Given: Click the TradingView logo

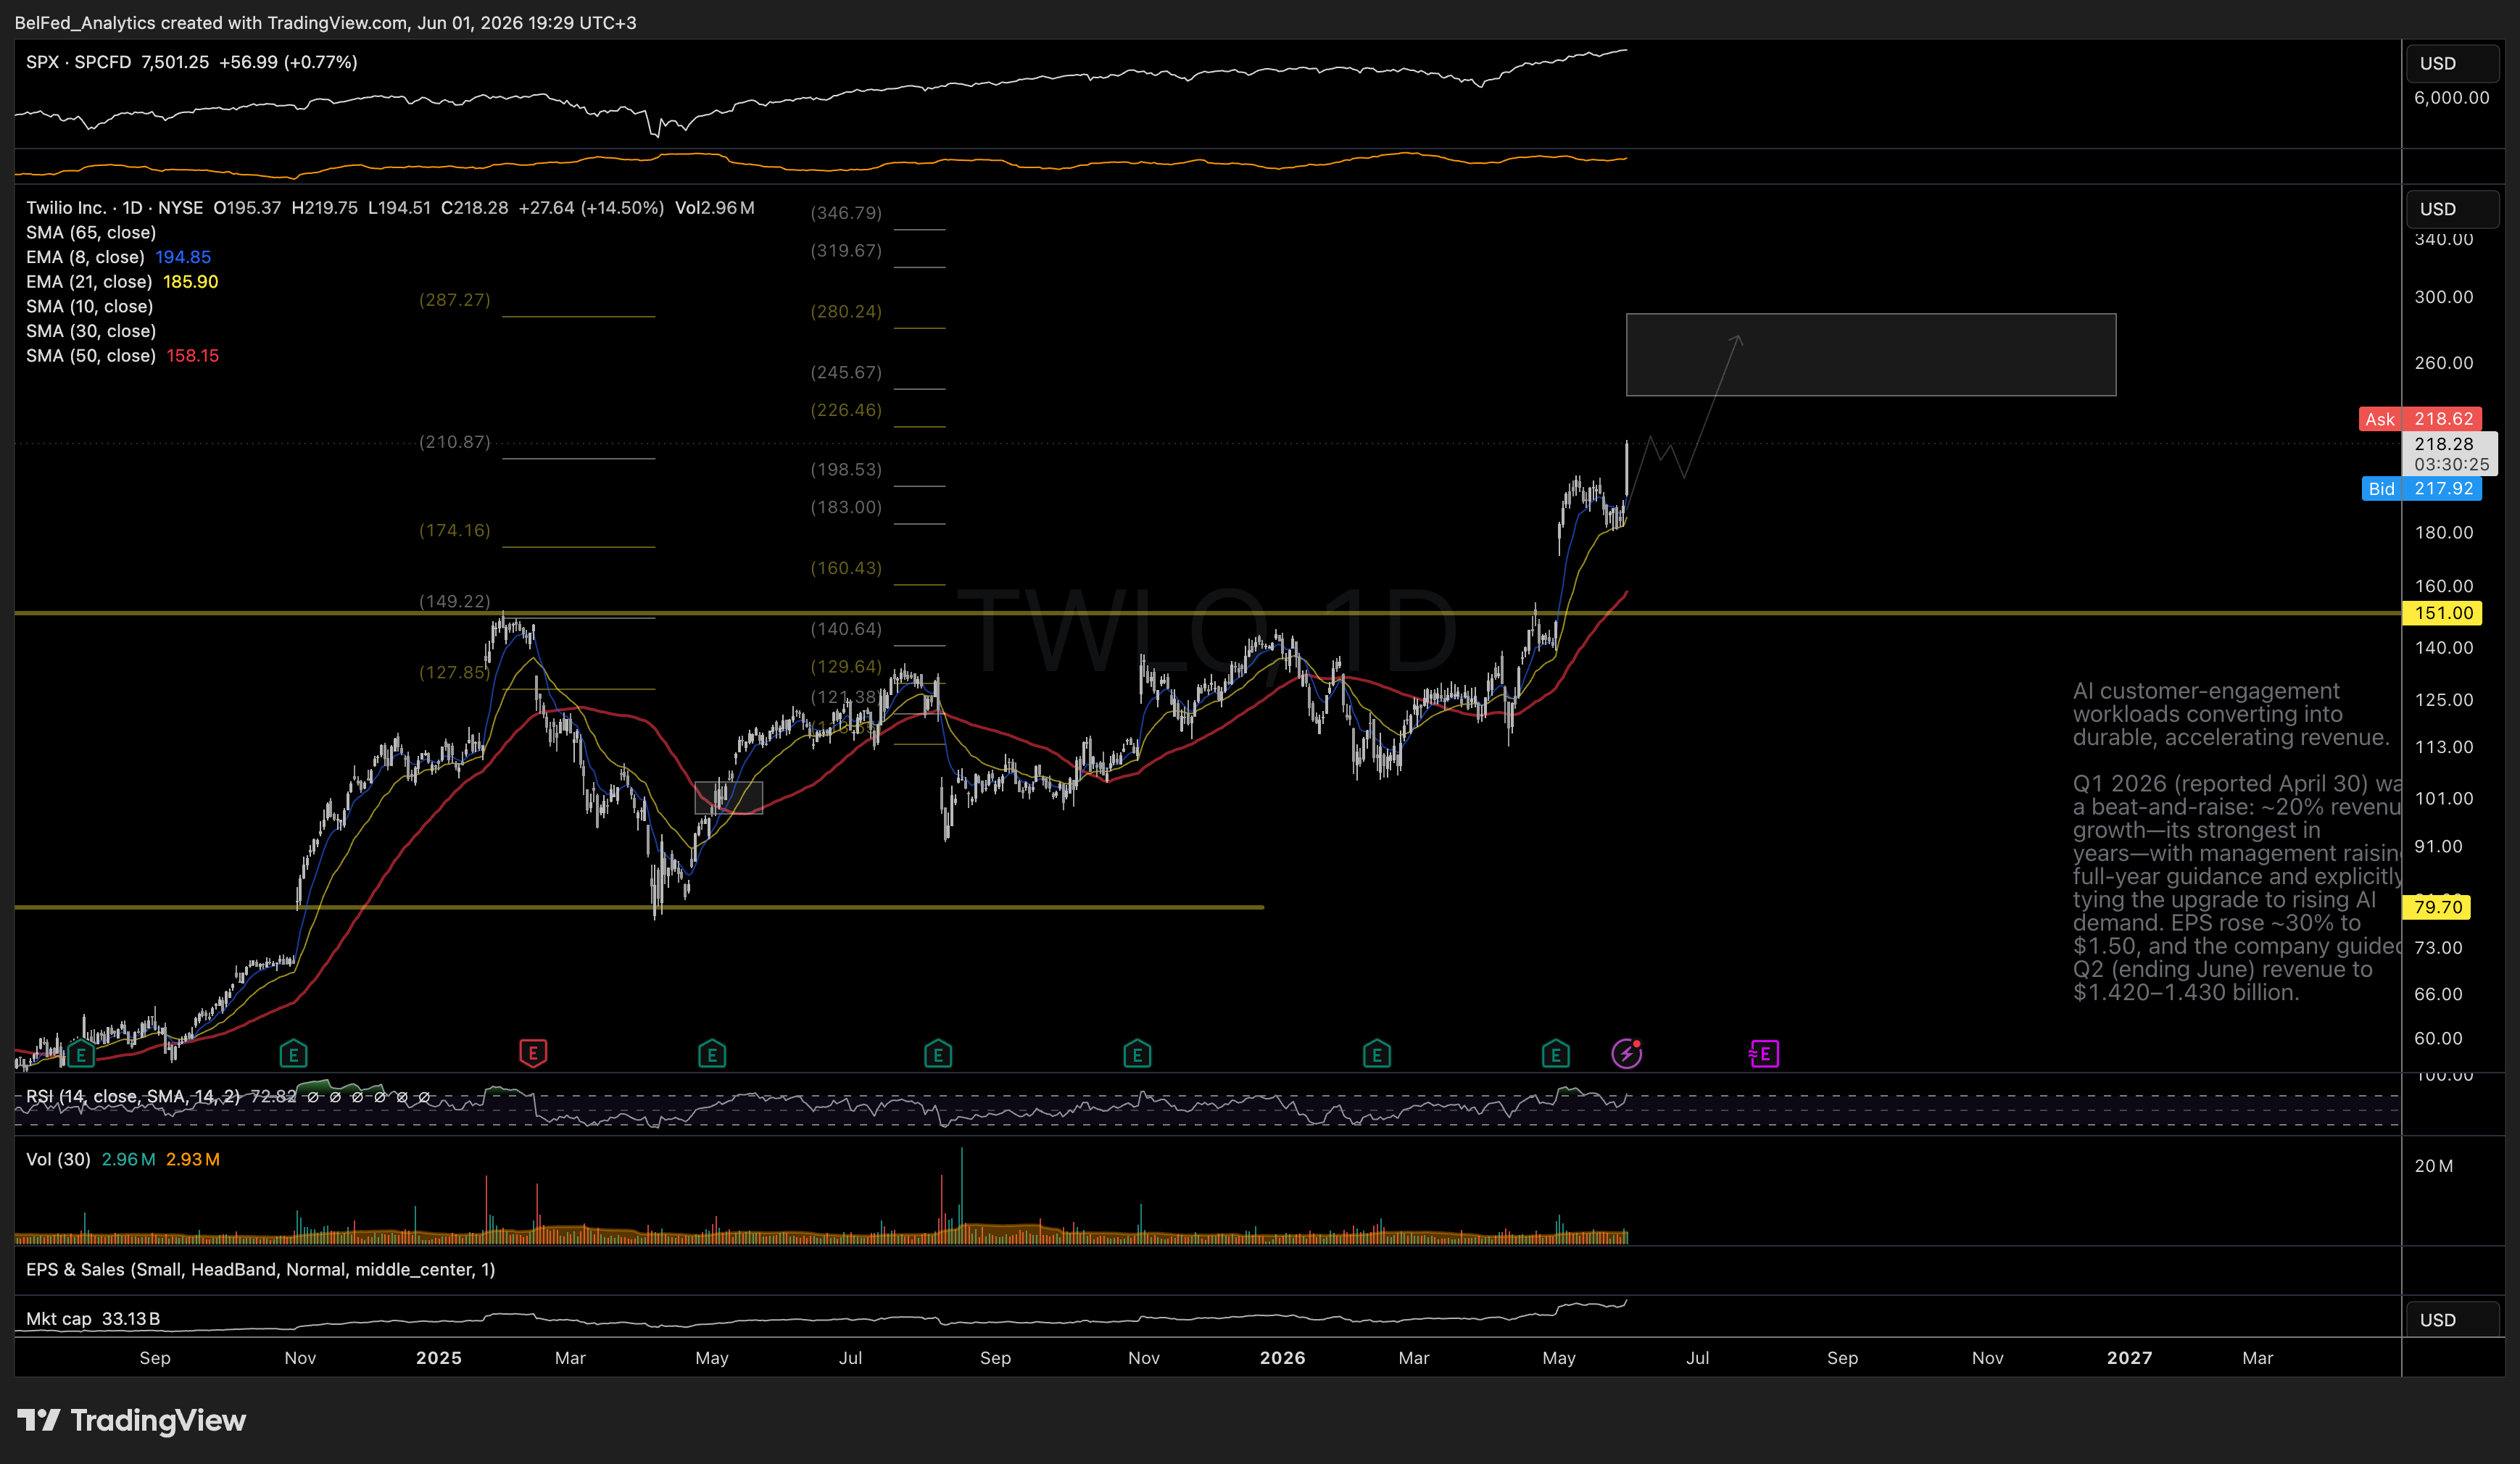Looking at the screenshot, I should coord(132,1420).
